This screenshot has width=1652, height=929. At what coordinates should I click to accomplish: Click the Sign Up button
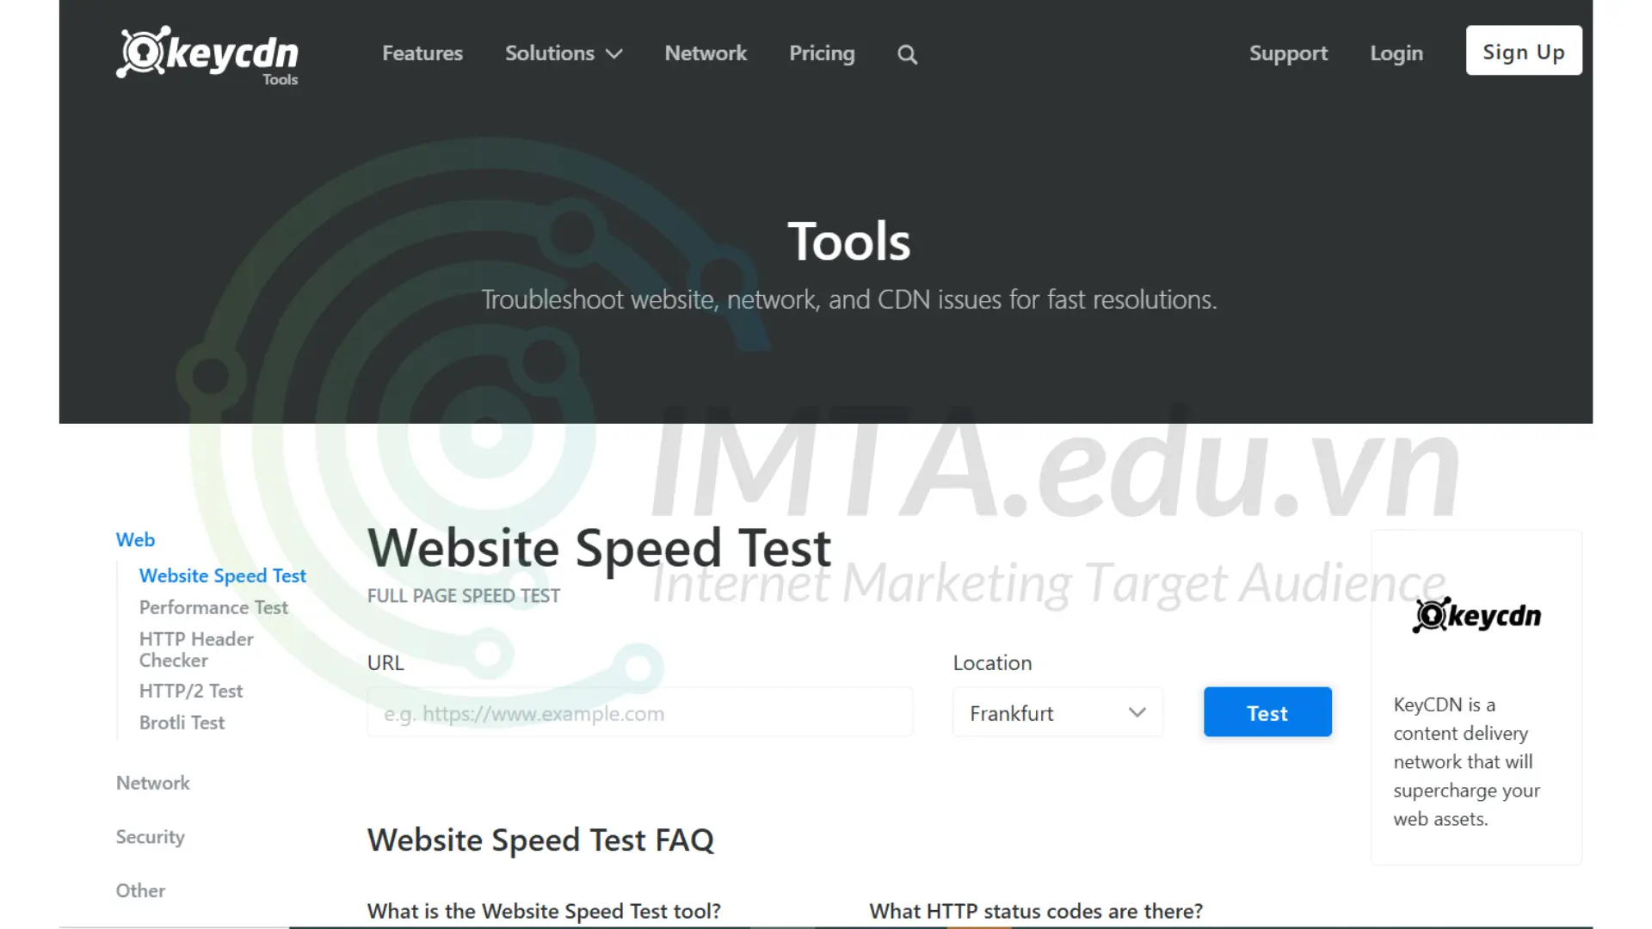click(1524, 51)
